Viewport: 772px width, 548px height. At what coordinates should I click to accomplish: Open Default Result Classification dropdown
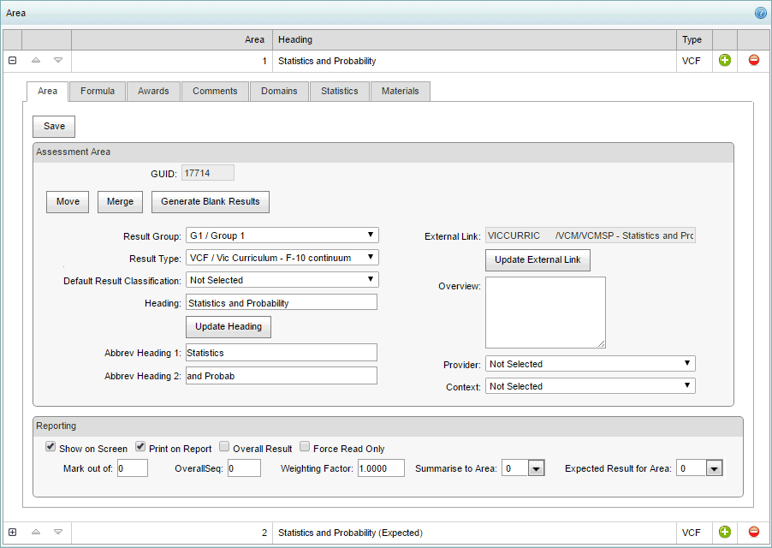point(282,280)
